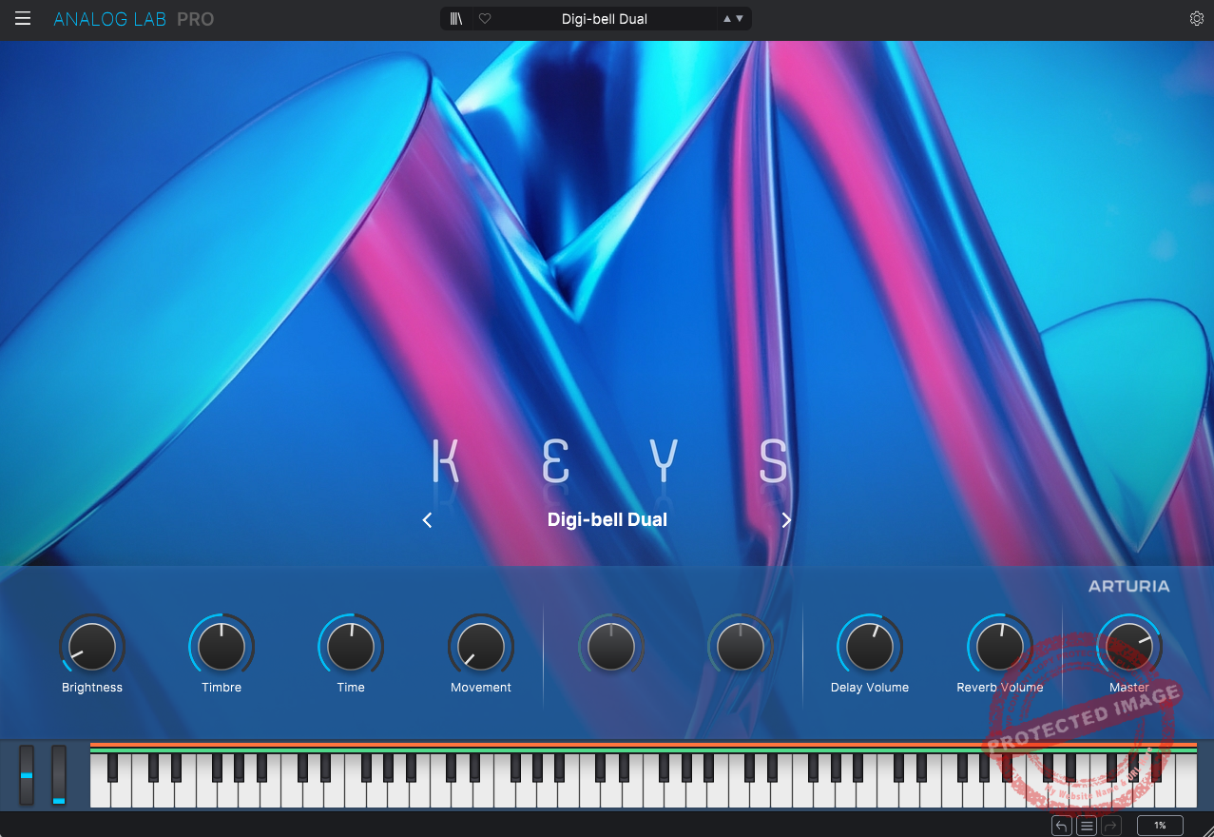1214x837 pixels.
Task: Favorite the preset with the heart icon
Action: point(485,19)
